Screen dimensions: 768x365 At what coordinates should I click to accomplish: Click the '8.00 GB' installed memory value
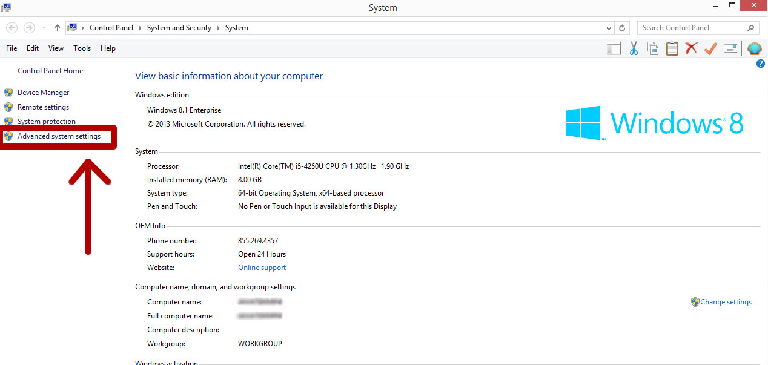[250, 180]
